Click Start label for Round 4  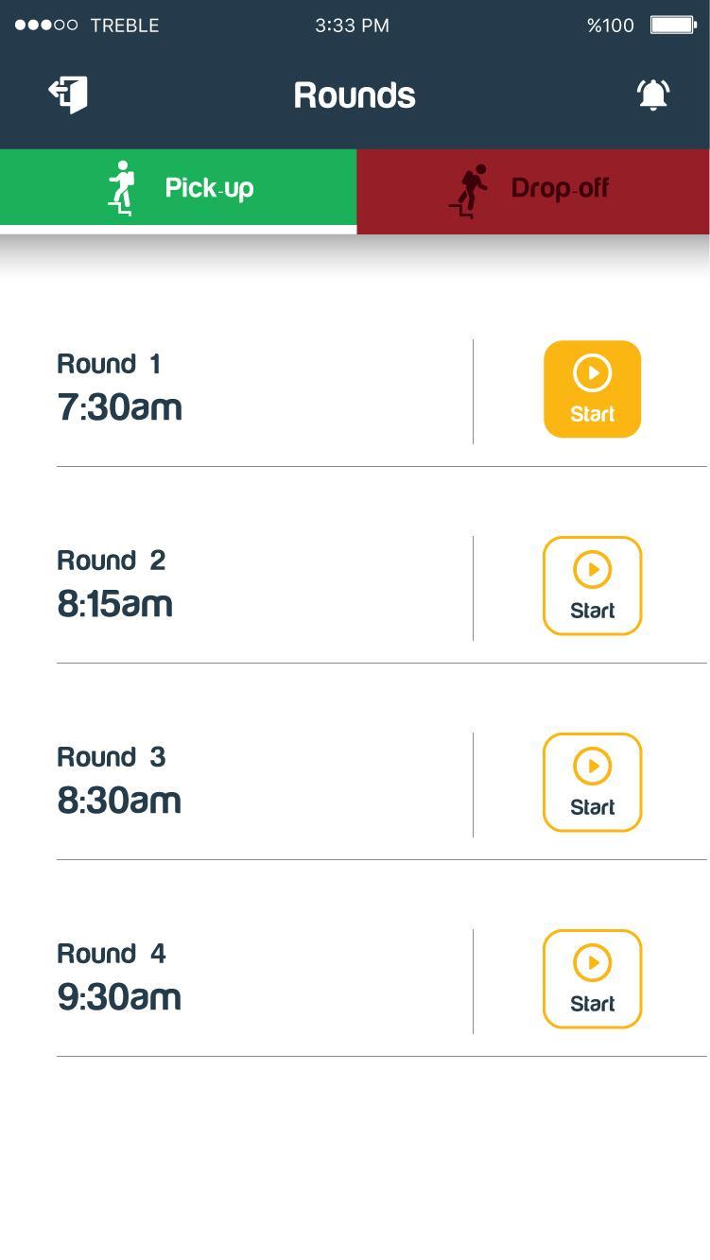pos(593,1004)
